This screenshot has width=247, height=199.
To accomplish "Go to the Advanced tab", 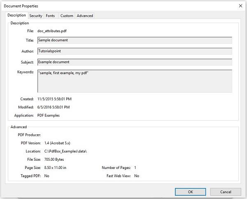I will coord(85,16).
